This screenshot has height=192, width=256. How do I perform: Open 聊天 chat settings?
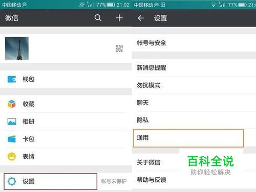tap(194, 103)
